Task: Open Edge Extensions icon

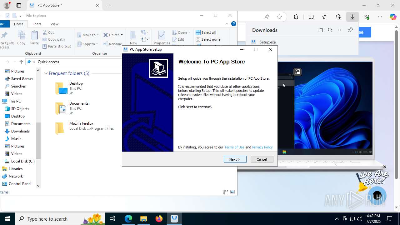Action: coord(296,17)
